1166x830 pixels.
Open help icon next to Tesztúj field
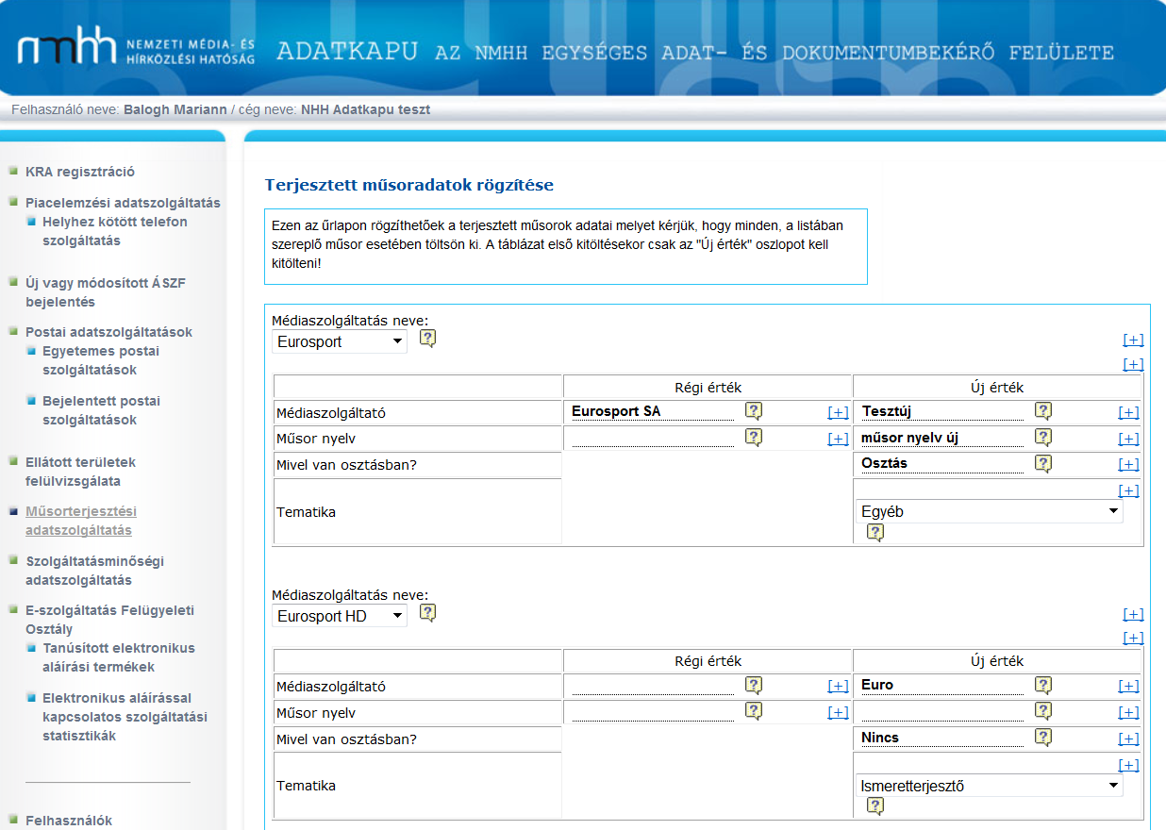click(1042, 410)
